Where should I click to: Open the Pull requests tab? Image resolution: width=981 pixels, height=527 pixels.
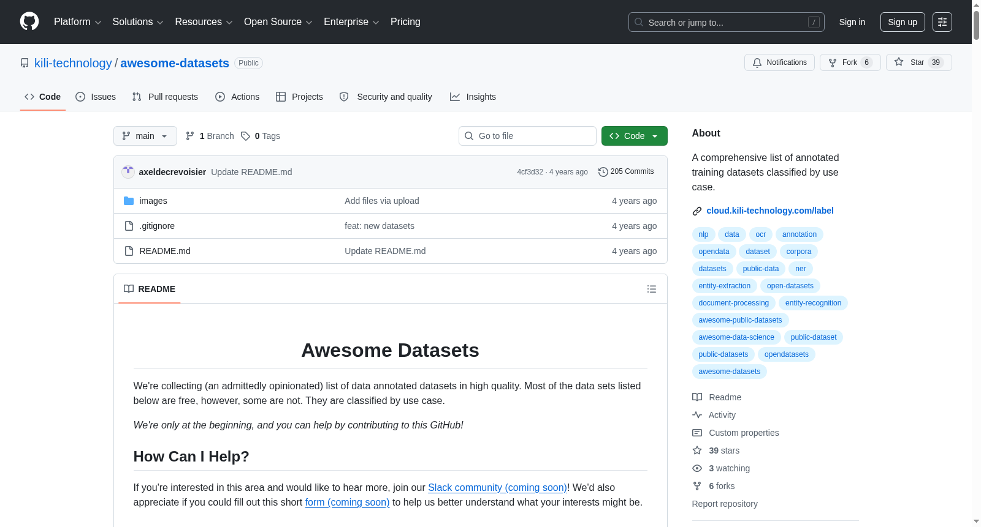tap(165, 97)
